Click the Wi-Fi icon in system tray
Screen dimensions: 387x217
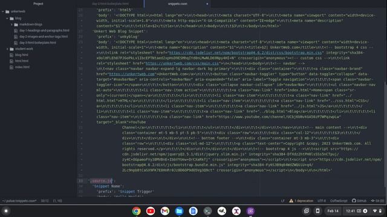pos(375,211)
